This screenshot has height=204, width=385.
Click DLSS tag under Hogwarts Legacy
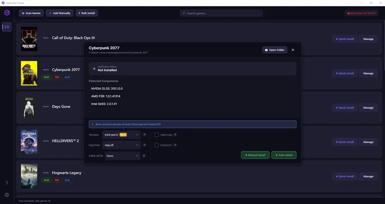pyautogui.click(x=47, y=180)
